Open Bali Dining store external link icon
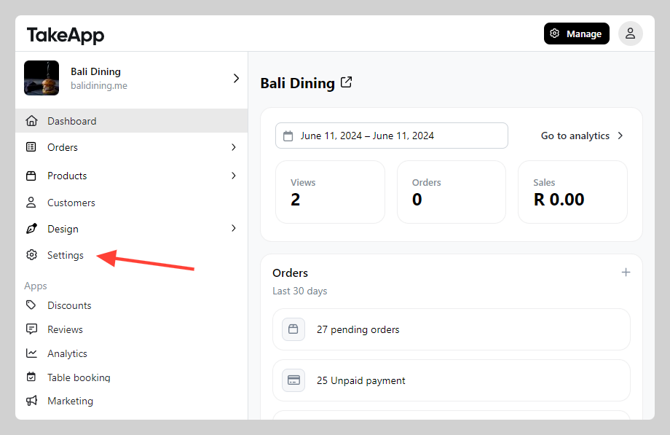Viewport: 670px width, 435px height. point(346,82)
